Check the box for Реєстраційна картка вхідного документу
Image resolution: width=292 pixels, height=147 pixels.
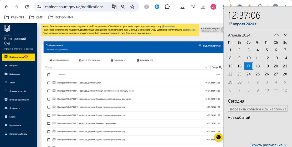[x=49, y=99]
